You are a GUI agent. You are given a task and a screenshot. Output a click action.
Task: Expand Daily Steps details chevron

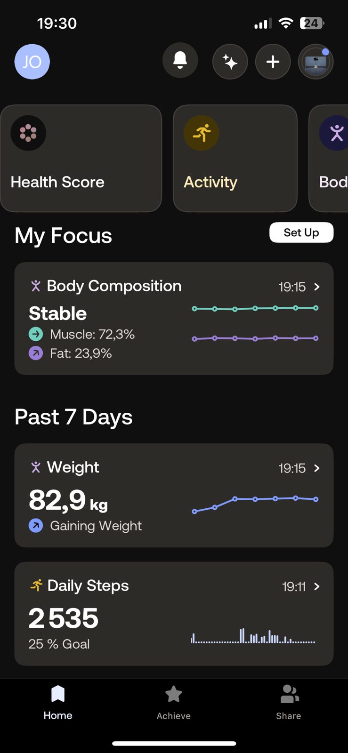coord(317,586)
